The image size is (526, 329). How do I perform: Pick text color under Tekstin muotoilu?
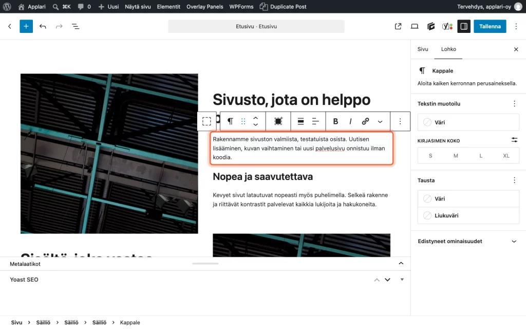[468, 122]
